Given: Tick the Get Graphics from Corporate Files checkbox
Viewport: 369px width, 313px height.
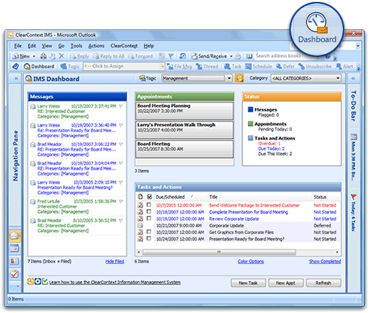Looking at the screenshot, I should tap(148, 232).
